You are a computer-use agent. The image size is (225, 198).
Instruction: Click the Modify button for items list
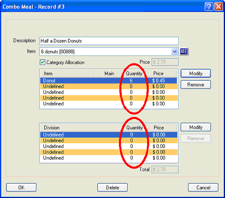[x=196, y=74]
